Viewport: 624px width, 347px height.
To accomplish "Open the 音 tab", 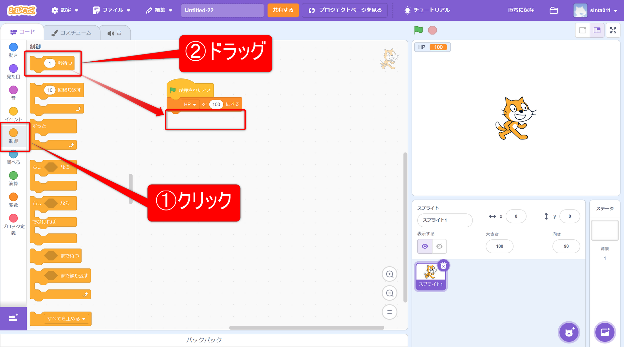I will (115, 33).
